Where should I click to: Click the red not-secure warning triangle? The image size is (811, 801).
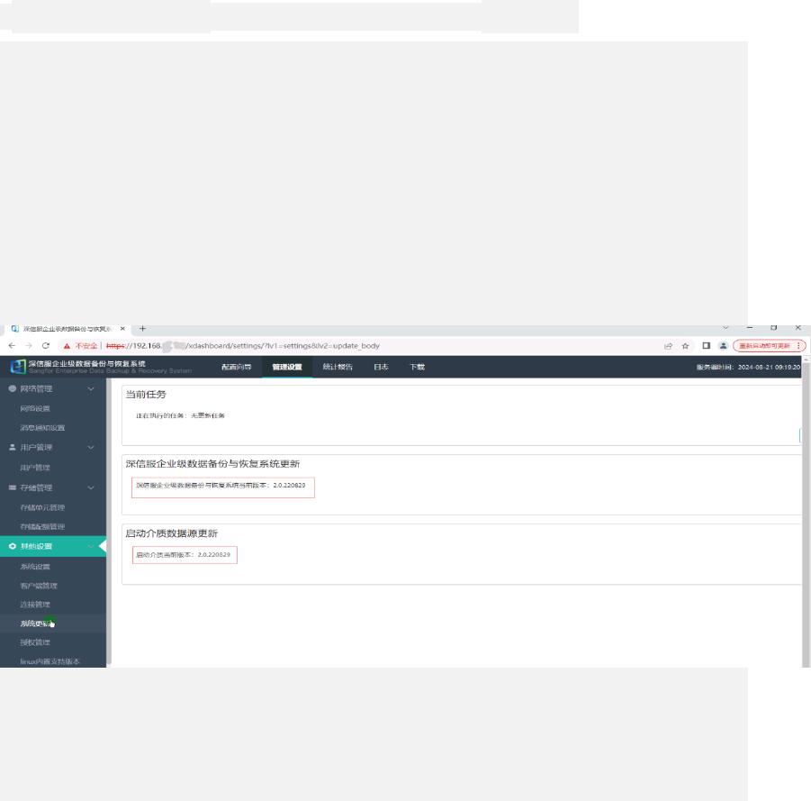pos(67,346)
